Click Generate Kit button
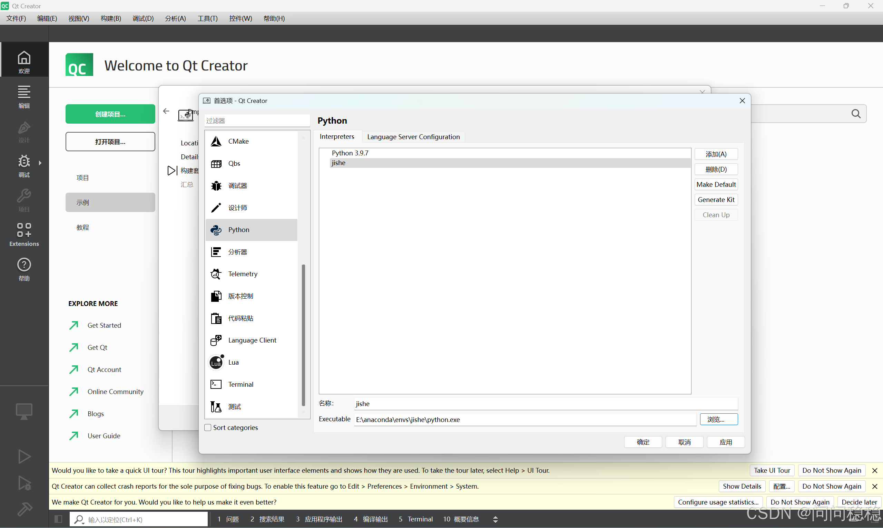Image resolution: width=883 pixels, height=528 pixels. (x=716, y=200)
